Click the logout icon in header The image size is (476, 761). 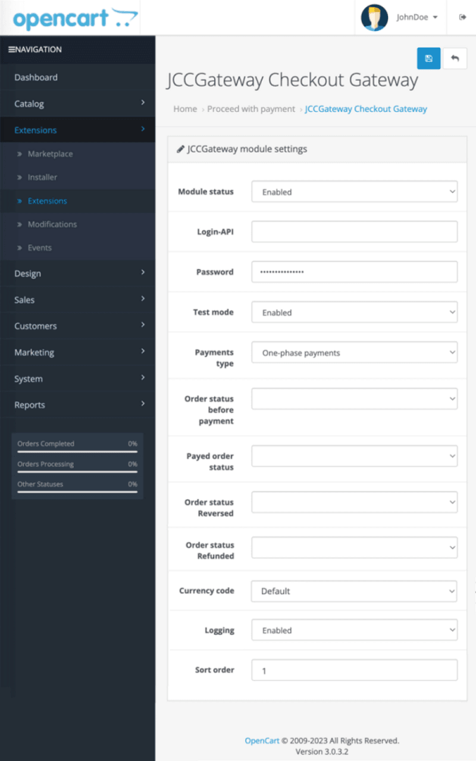(462, 17)
